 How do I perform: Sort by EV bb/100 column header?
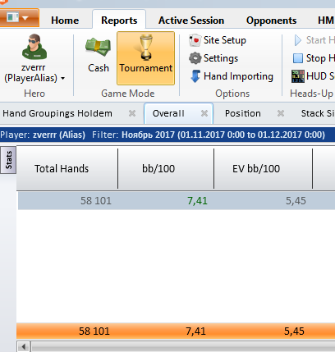coord(263,169)
